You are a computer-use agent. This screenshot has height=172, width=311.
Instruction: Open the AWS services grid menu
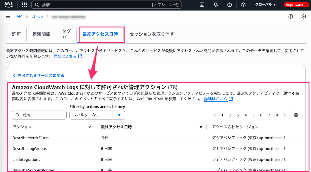24,5
